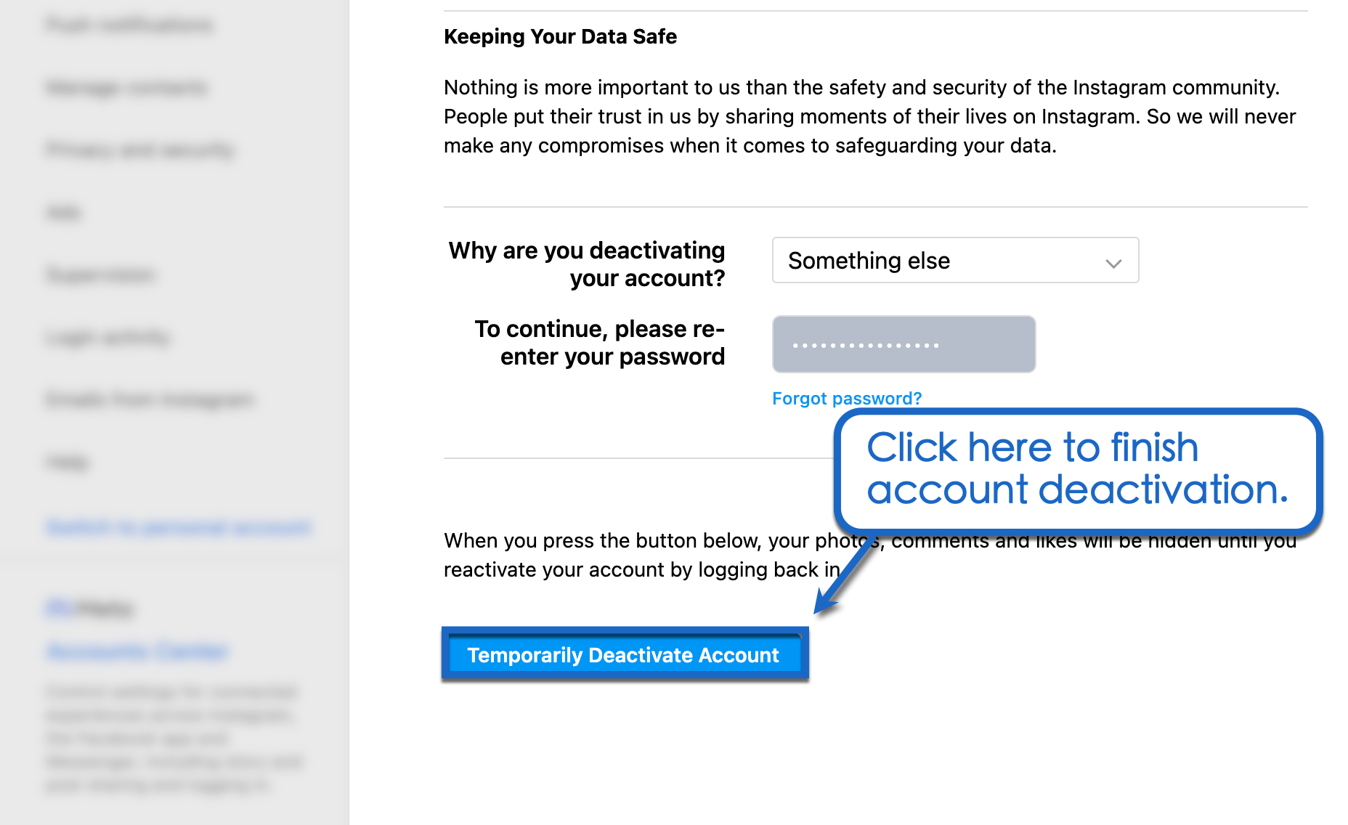Open the "Ads" settings section

63,212
